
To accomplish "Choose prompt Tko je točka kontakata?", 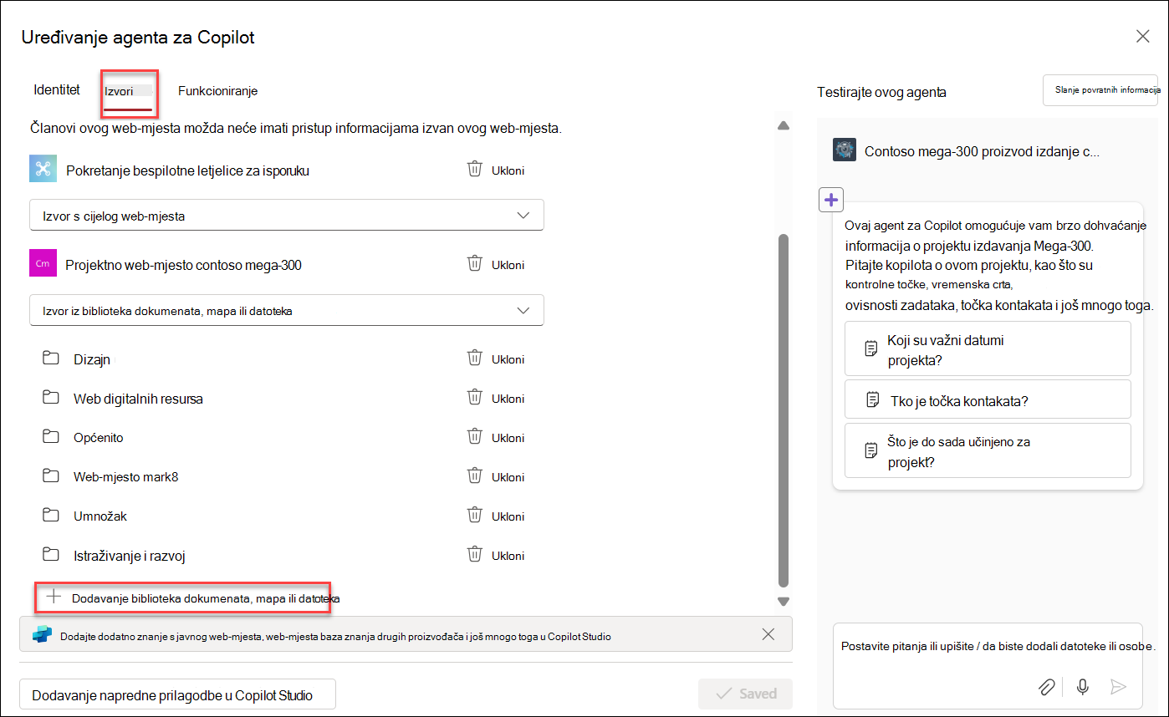I will click(x=988, y=399).
